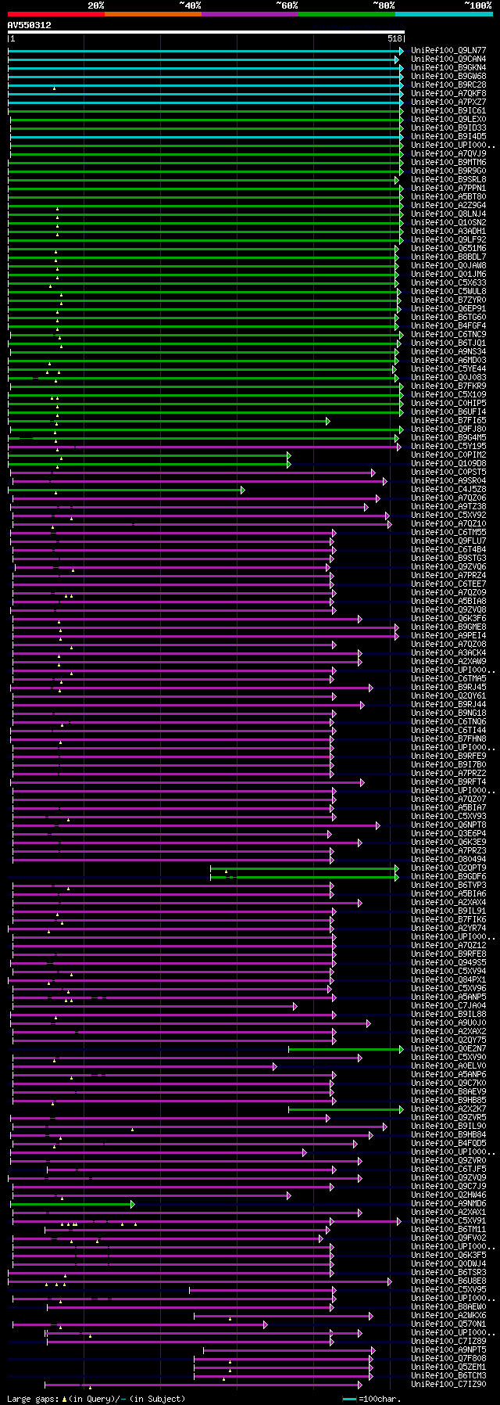Select hit label UniRef100_Q949S5

click(x=448, y=962)
